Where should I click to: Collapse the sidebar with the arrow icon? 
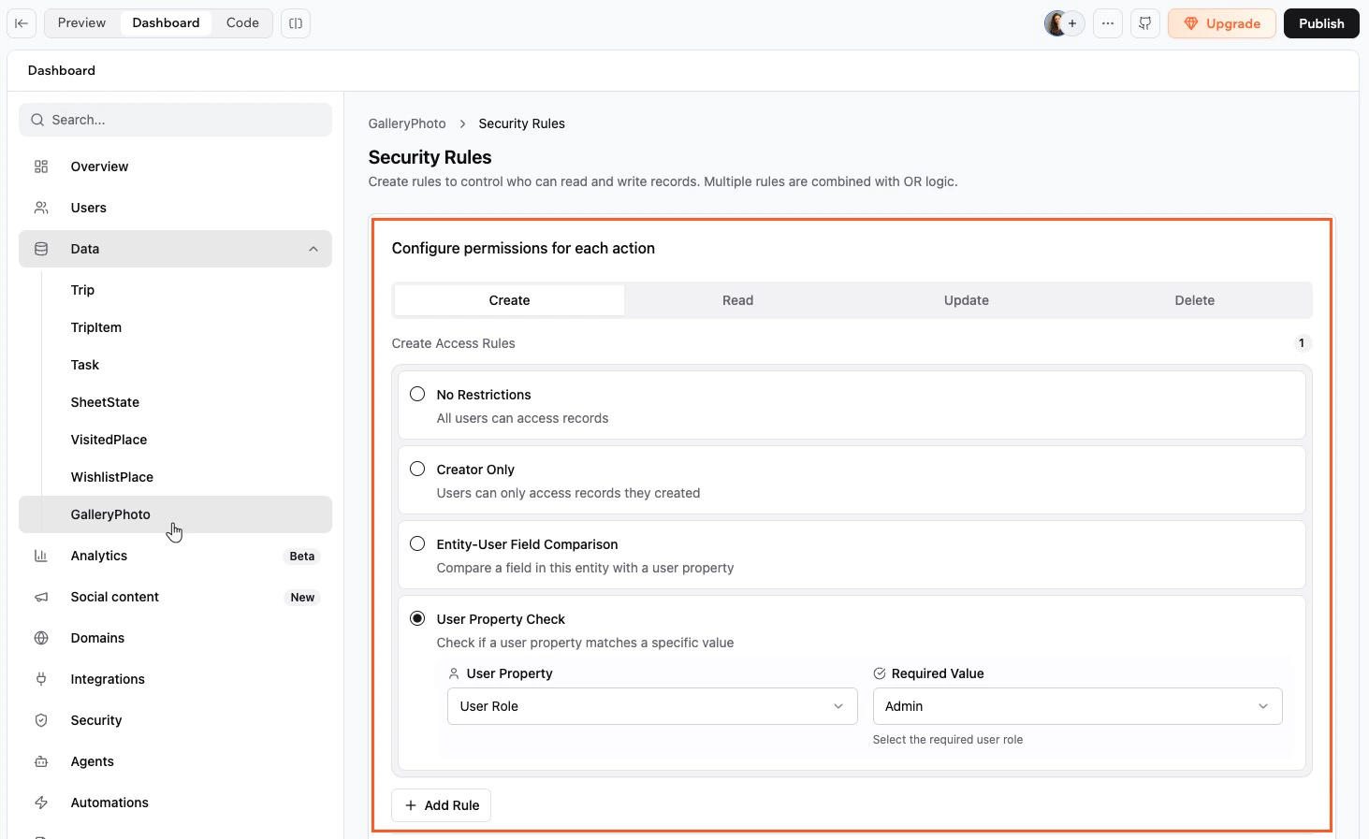(21, 23)
